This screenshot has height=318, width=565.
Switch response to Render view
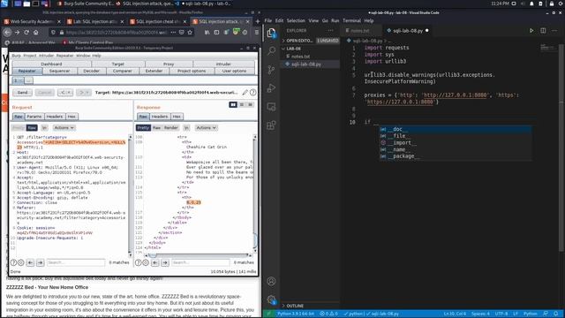tap(170, 127)
